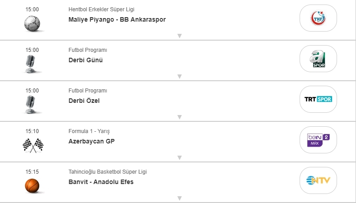Select the Derbi Günü program title
The width and height of the screenshot is (356, 203).
point(86,60)
